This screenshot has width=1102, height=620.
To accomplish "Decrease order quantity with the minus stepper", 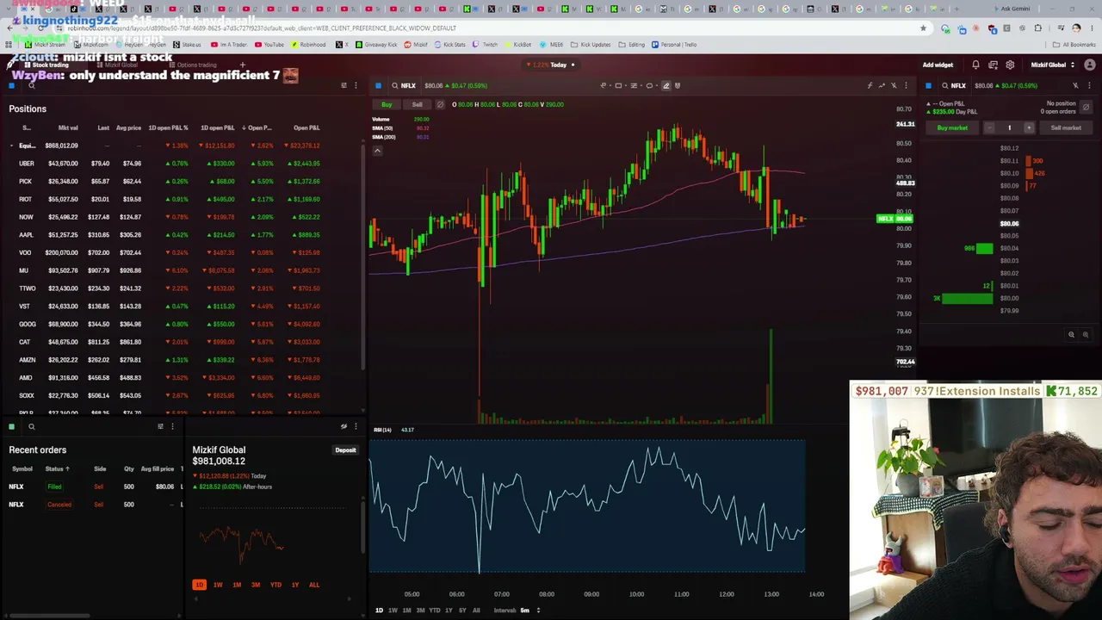I will click(989, 127).
